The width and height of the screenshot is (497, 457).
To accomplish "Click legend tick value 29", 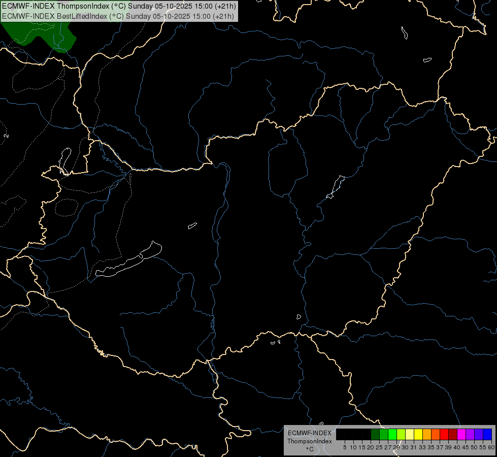I will click(396, 447).
